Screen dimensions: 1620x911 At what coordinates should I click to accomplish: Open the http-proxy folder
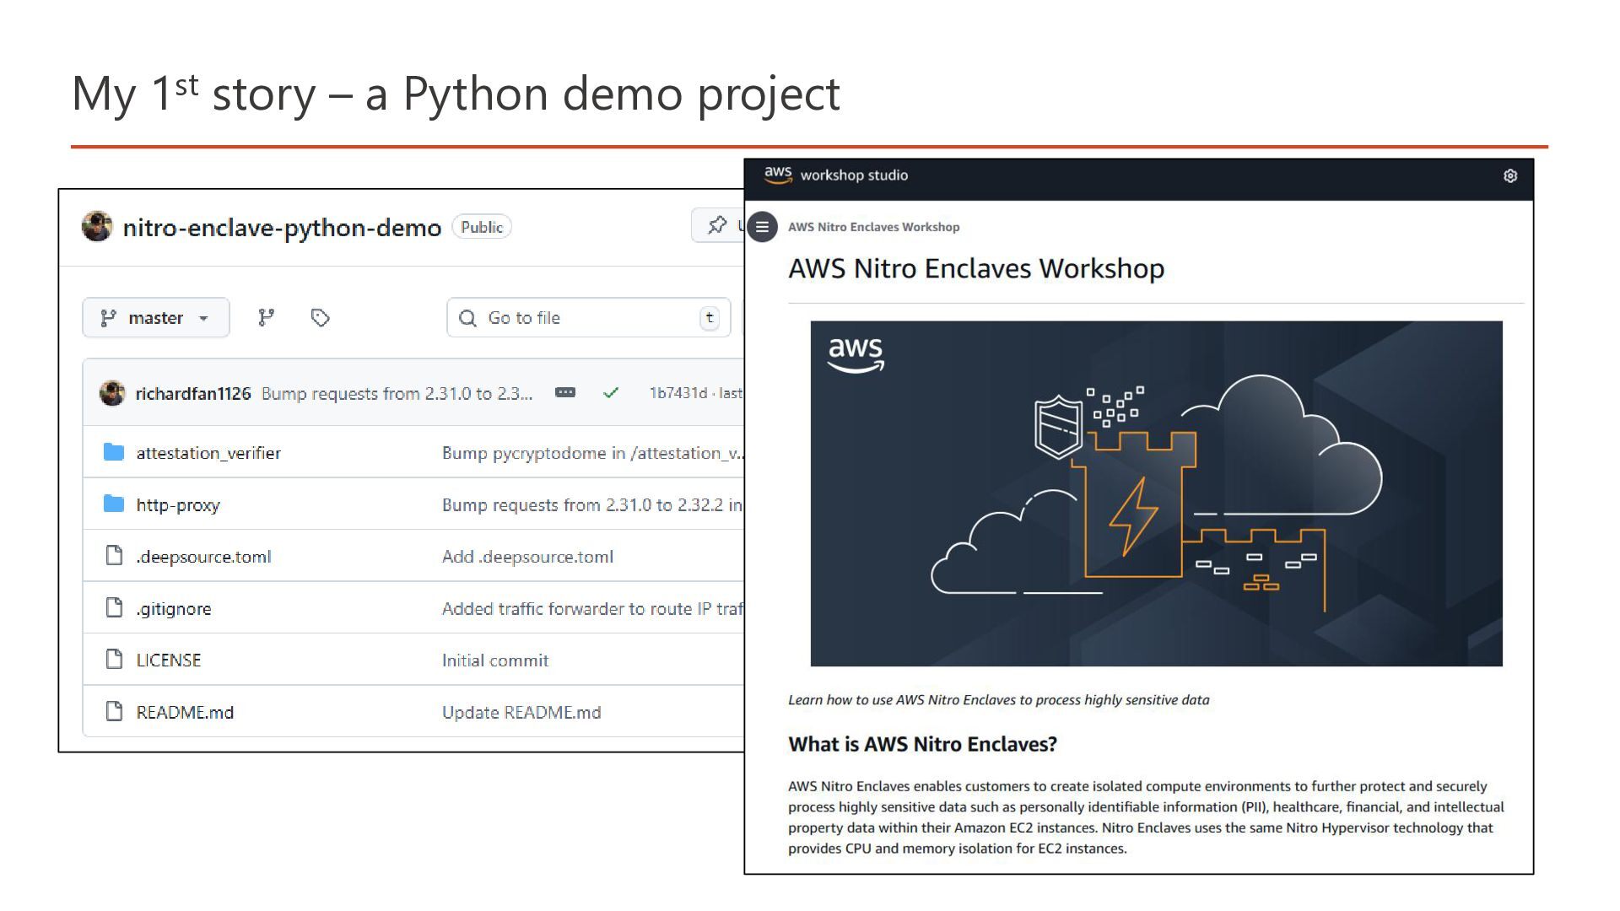coord(178,505)
